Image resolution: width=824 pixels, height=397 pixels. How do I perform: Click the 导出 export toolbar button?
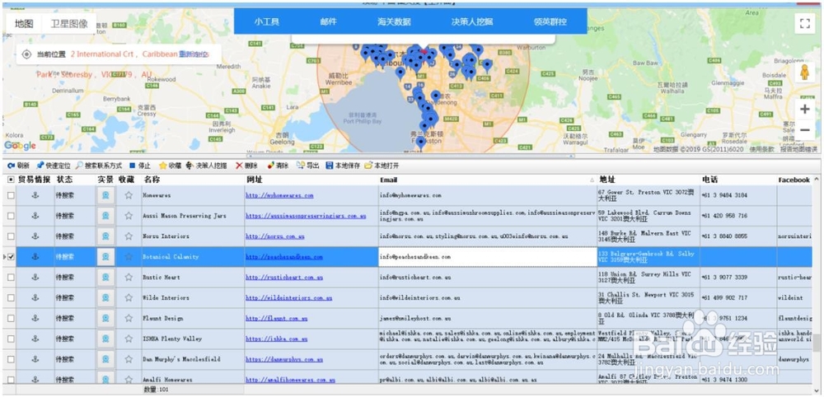pyautogui.click(x=308, y=166)
